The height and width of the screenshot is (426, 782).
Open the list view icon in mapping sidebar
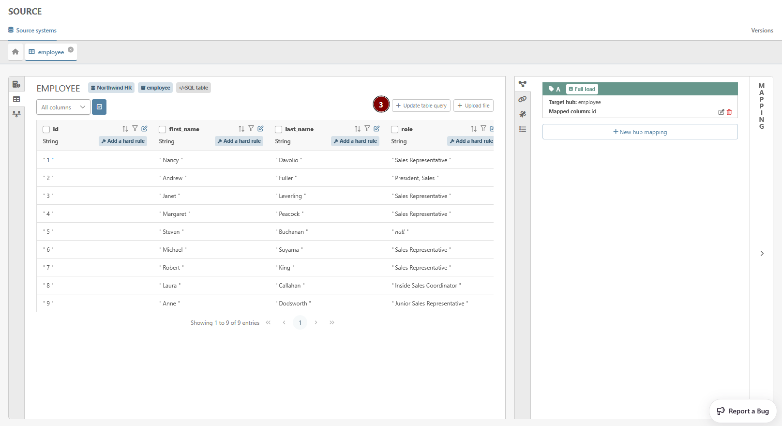tap(523, 129)
